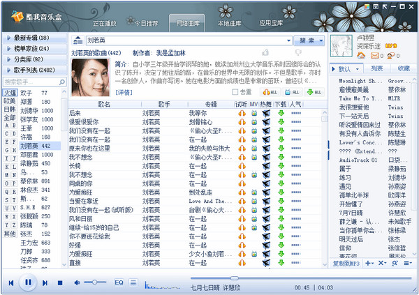Screen dimensions: 419x295
Task: Click the creator link 我是孟加林
Action: pyautogui.click(x=171, y=53)
